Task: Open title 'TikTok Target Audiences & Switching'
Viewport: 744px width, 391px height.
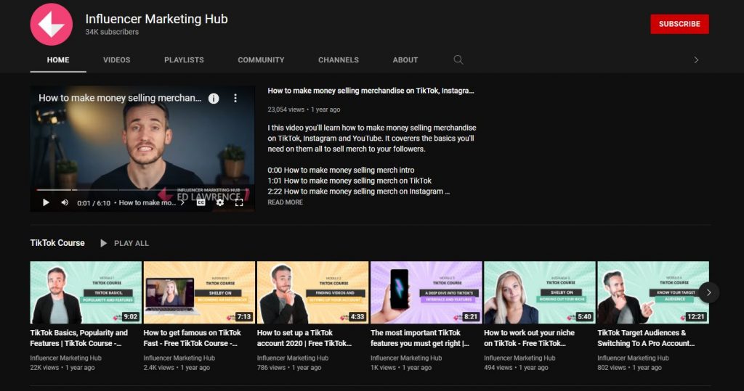Action: pos(646,338)
